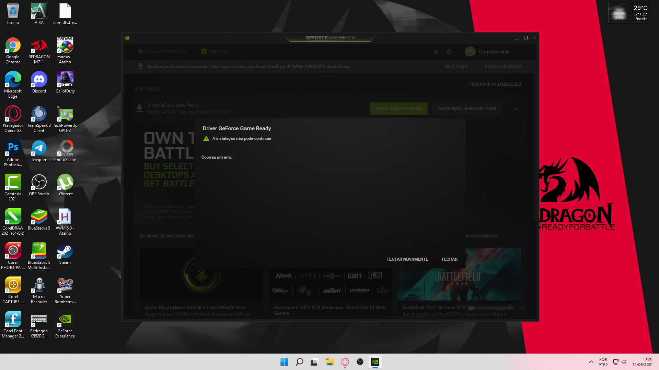
Task: Launch Microsoft Edge from the desktop
Action: point(13,85)
